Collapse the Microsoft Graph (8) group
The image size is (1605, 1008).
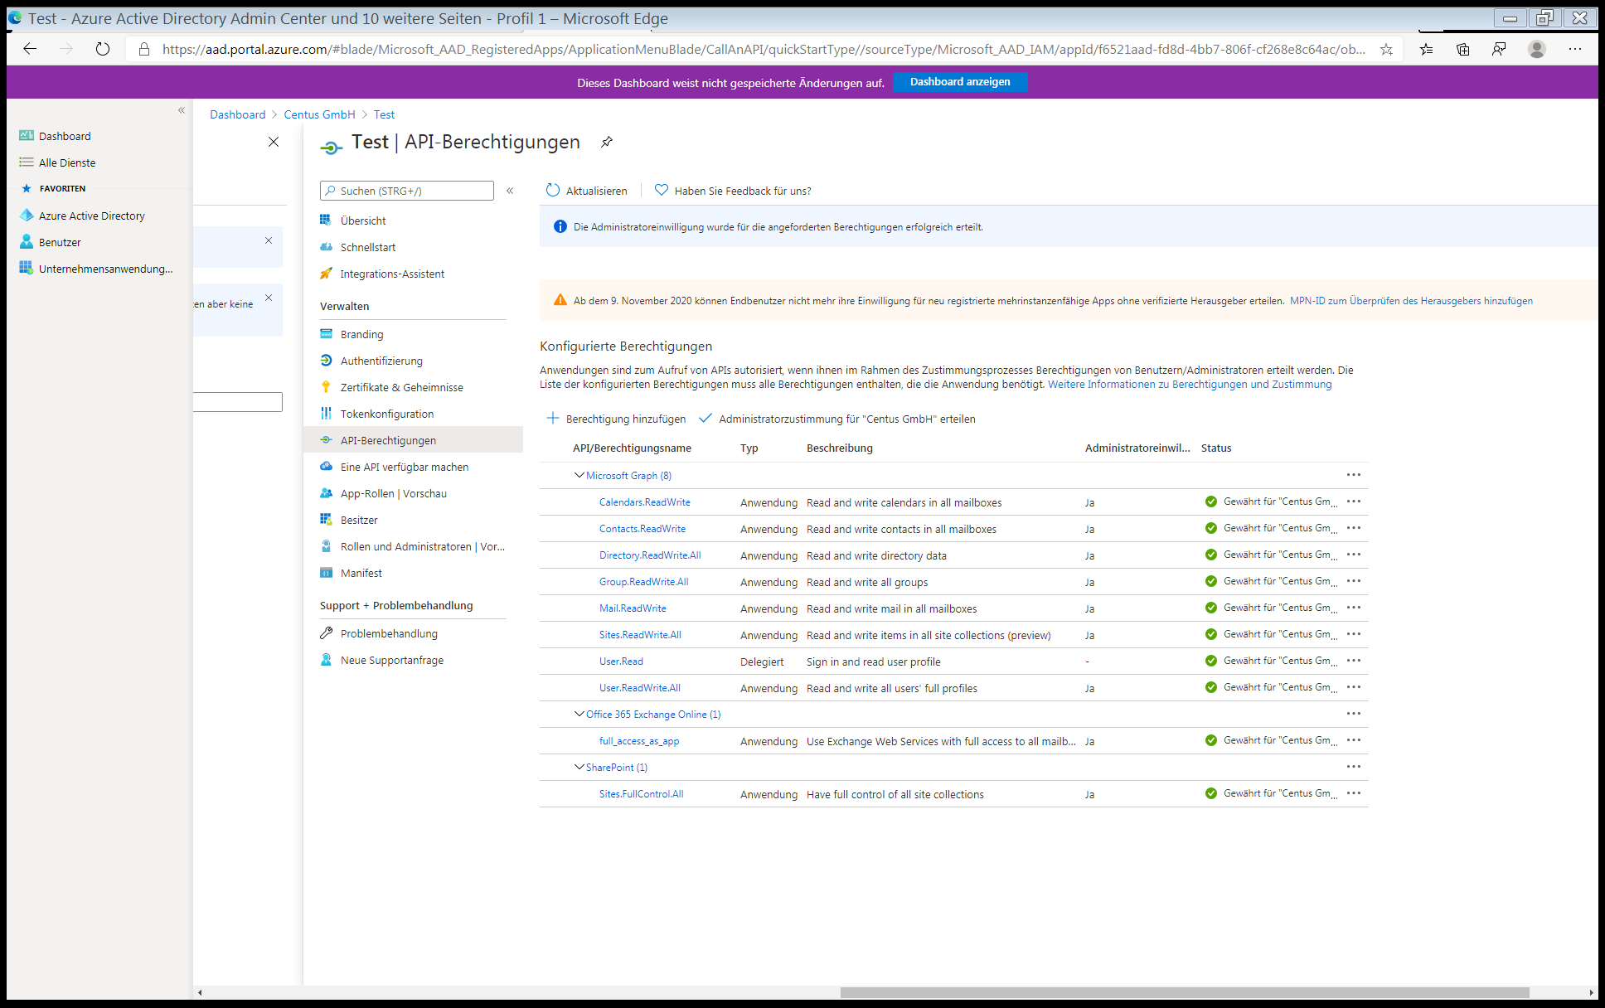(x=579, y=475)
